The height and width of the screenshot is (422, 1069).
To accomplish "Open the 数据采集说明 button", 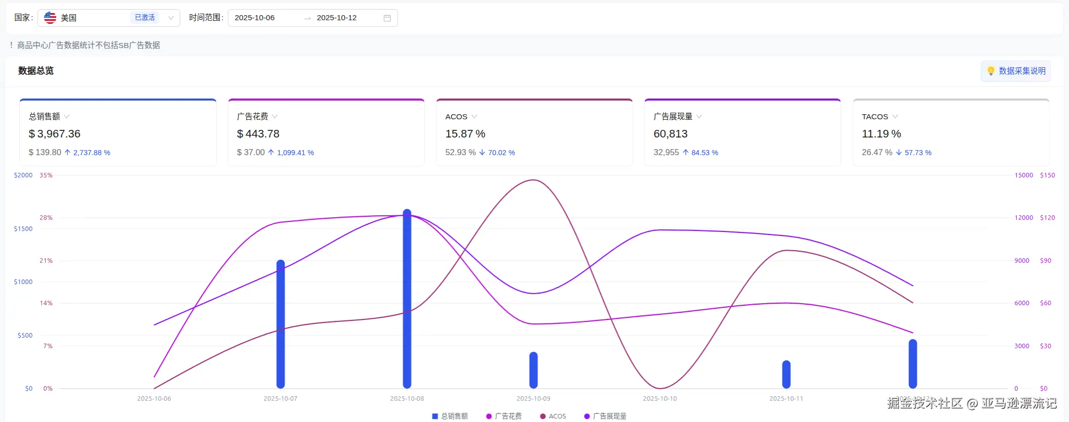I will tap(1016, 71).
